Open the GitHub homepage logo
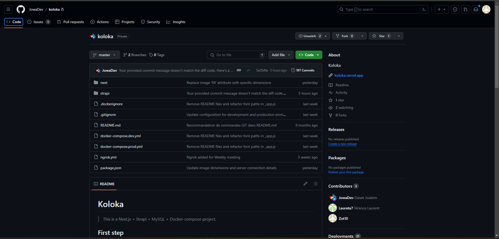499x239 pixels. [21, 9]
